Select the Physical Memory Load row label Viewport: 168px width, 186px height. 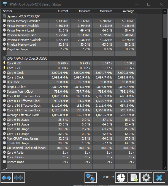coord(21,44)
